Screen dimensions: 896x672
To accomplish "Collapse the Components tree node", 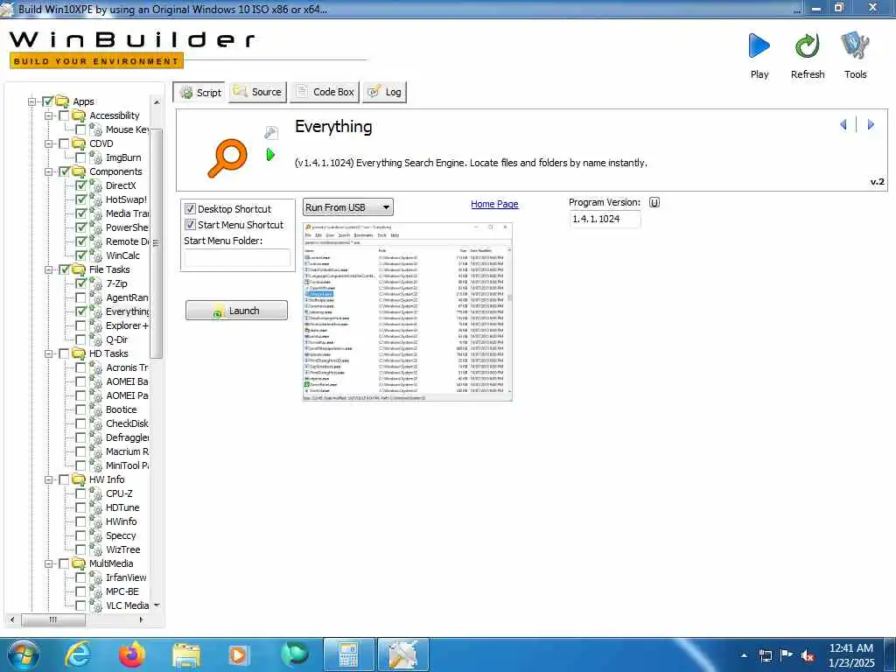I will pos(49,171).
